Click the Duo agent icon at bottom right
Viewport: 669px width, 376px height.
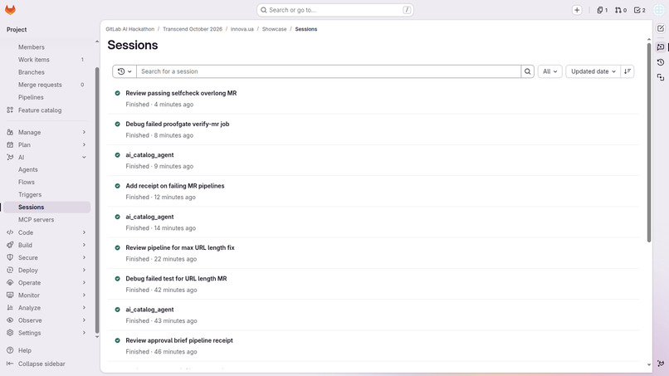coord(661,364)
